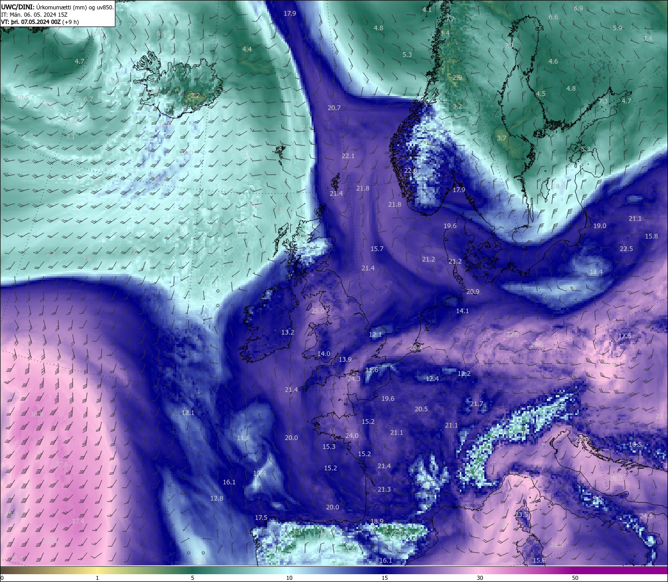This screenshot has height=582, width=668.
Task: Select the 11.4 value over Poland
Action: pos(596,272)
